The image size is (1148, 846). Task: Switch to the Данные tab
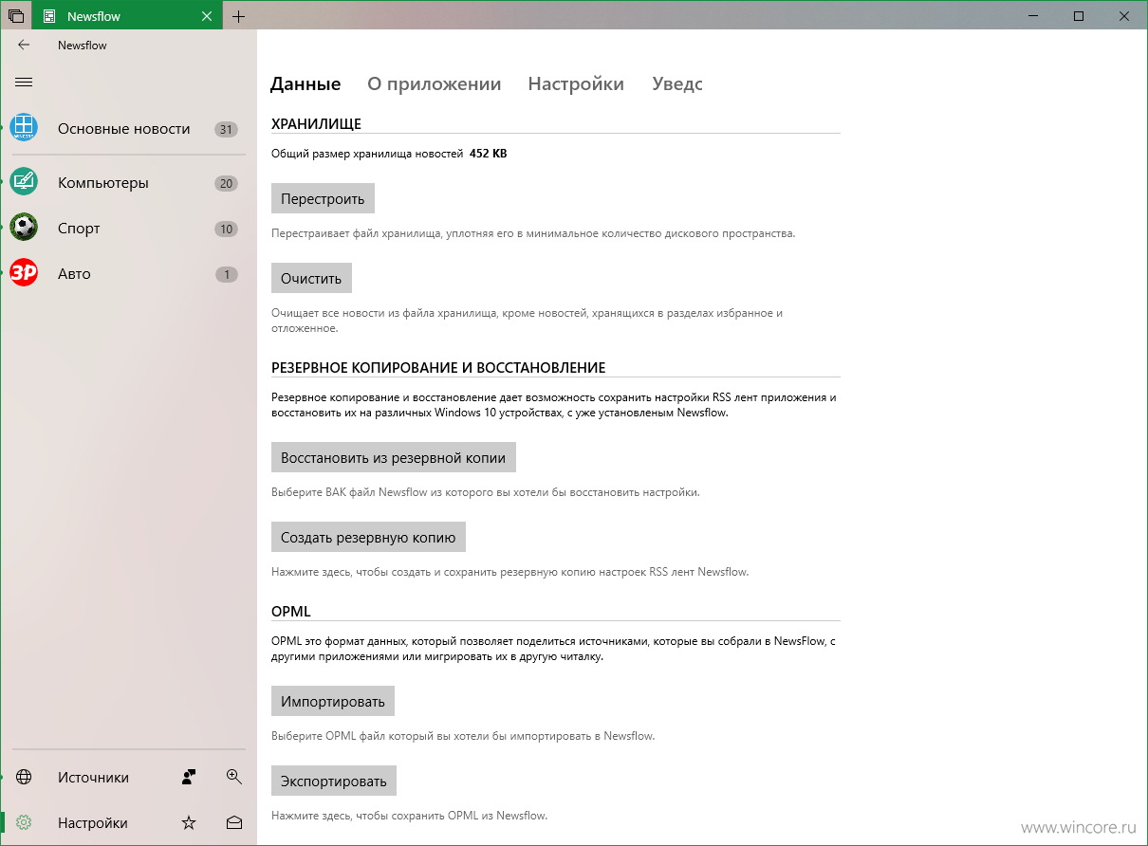(x=306, y=83)
